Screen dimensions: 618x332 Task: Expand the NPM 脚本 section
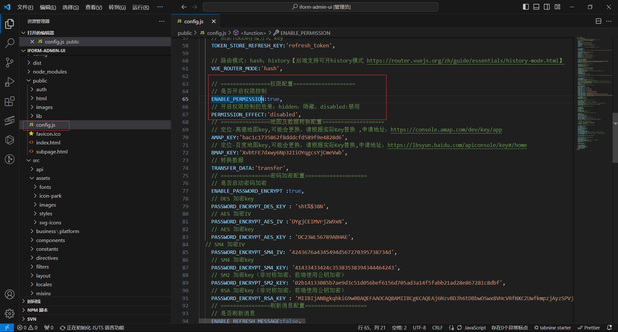tap(37, 310)
